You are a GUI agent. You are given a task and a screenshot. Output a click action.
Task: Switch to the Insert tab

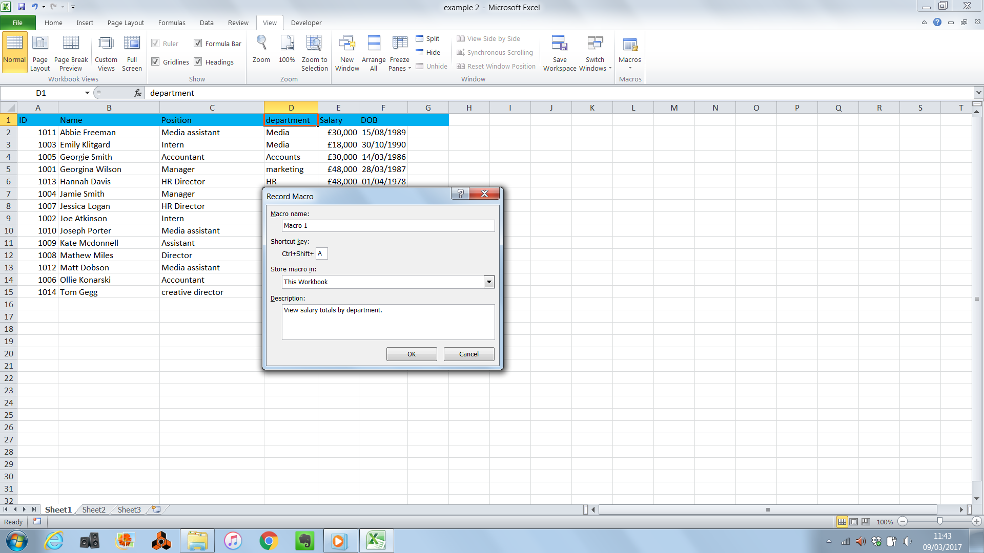tap(85, 23)
